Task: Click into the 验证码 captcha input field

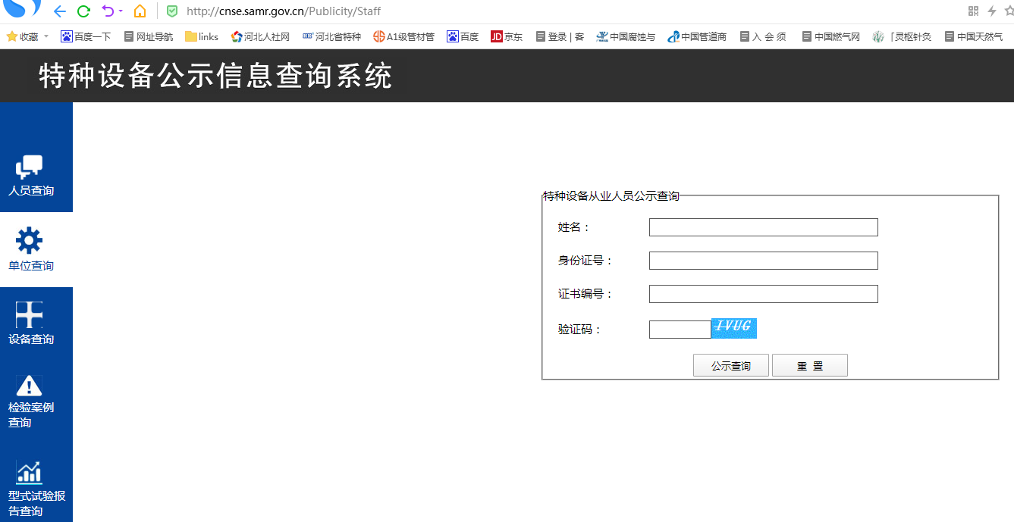Action: pyautogui.click(x=680, y=330)
